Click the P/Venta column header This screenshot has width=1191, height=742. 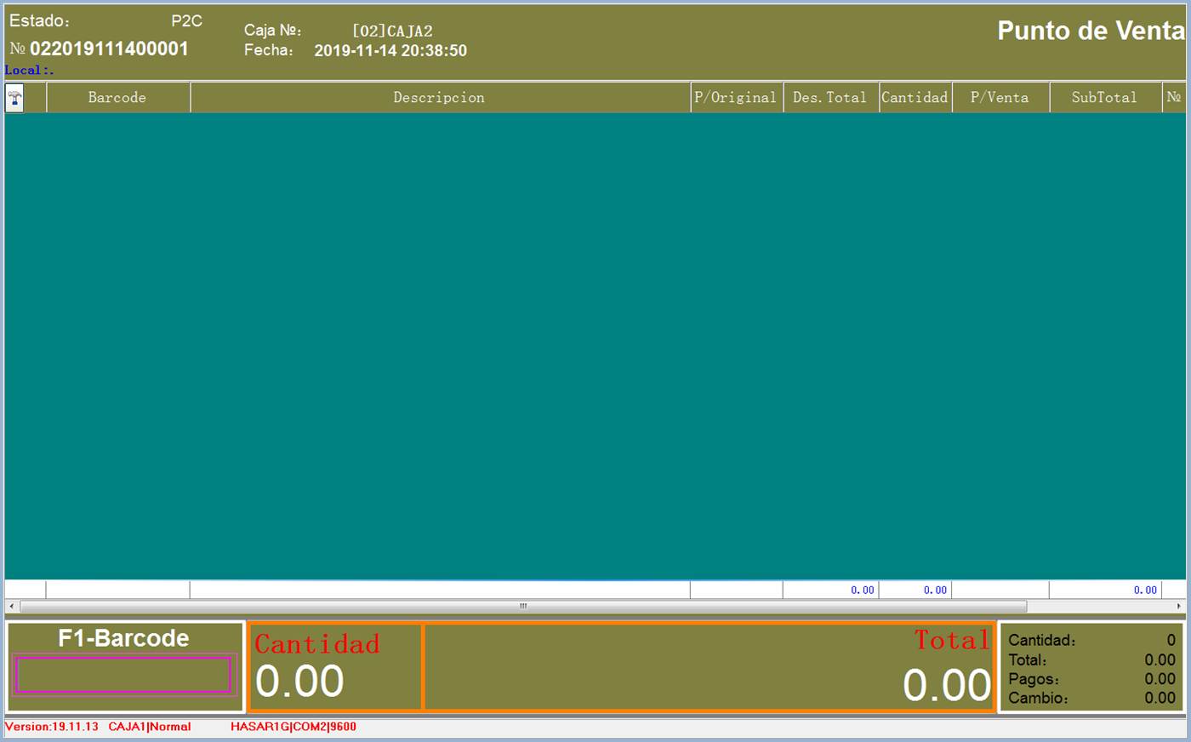1000,98
